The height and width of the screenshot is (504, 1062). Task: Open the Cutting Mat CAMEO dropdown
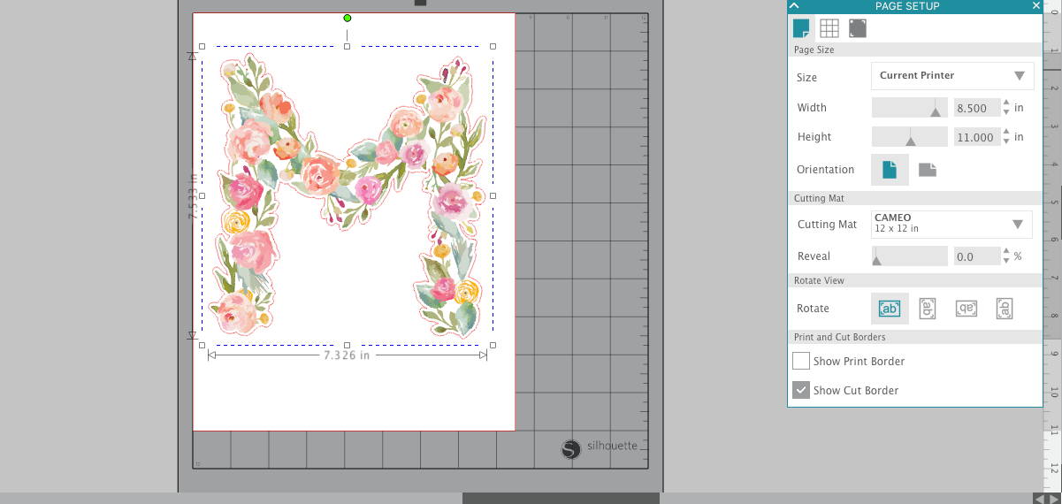951,224
